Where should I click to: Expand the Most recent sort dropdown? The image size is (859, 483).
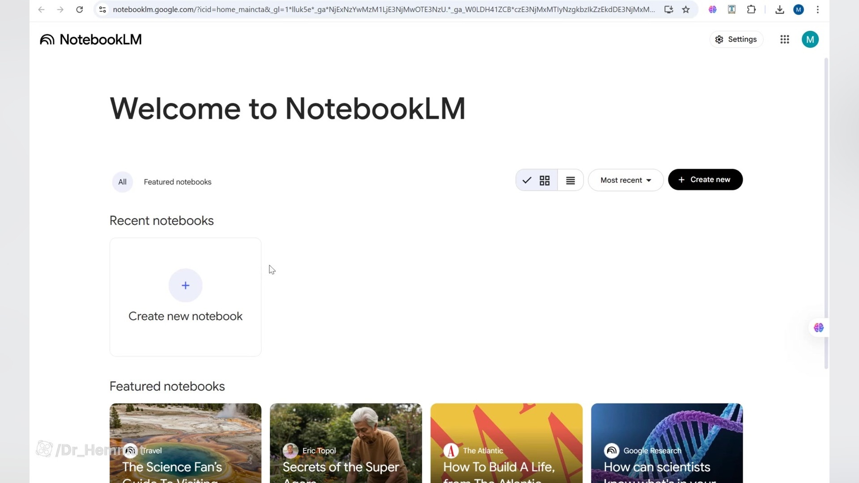tap(625, 180)
